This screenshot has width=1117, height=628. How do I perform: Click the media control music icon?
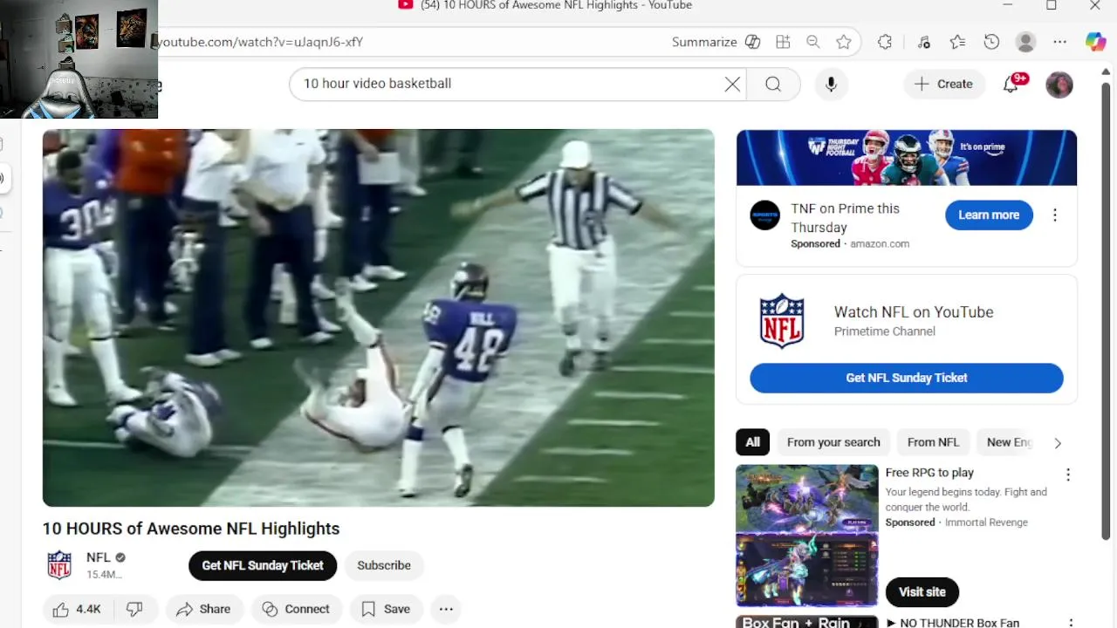924,42
